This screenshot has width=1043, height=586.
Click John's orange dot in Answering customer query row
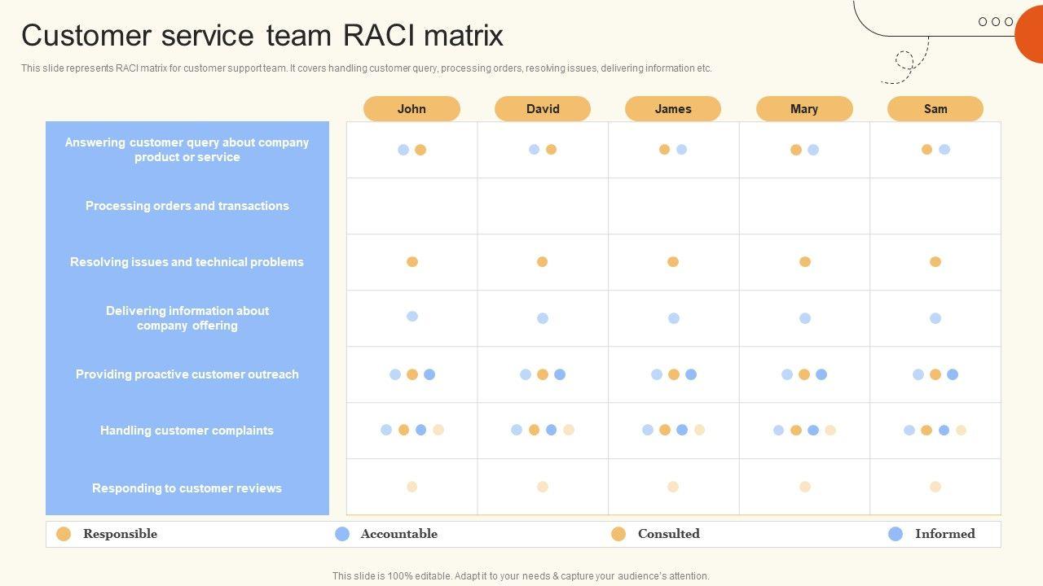point(420,150)
